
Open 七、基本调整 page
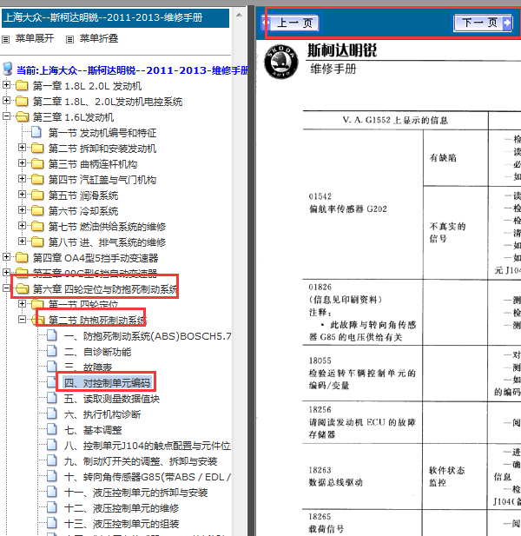93,430
